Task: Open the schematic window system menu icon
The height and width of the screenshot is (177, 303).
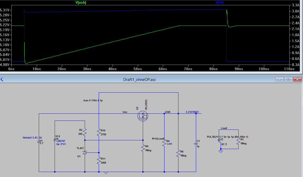Action: point(2,79)
